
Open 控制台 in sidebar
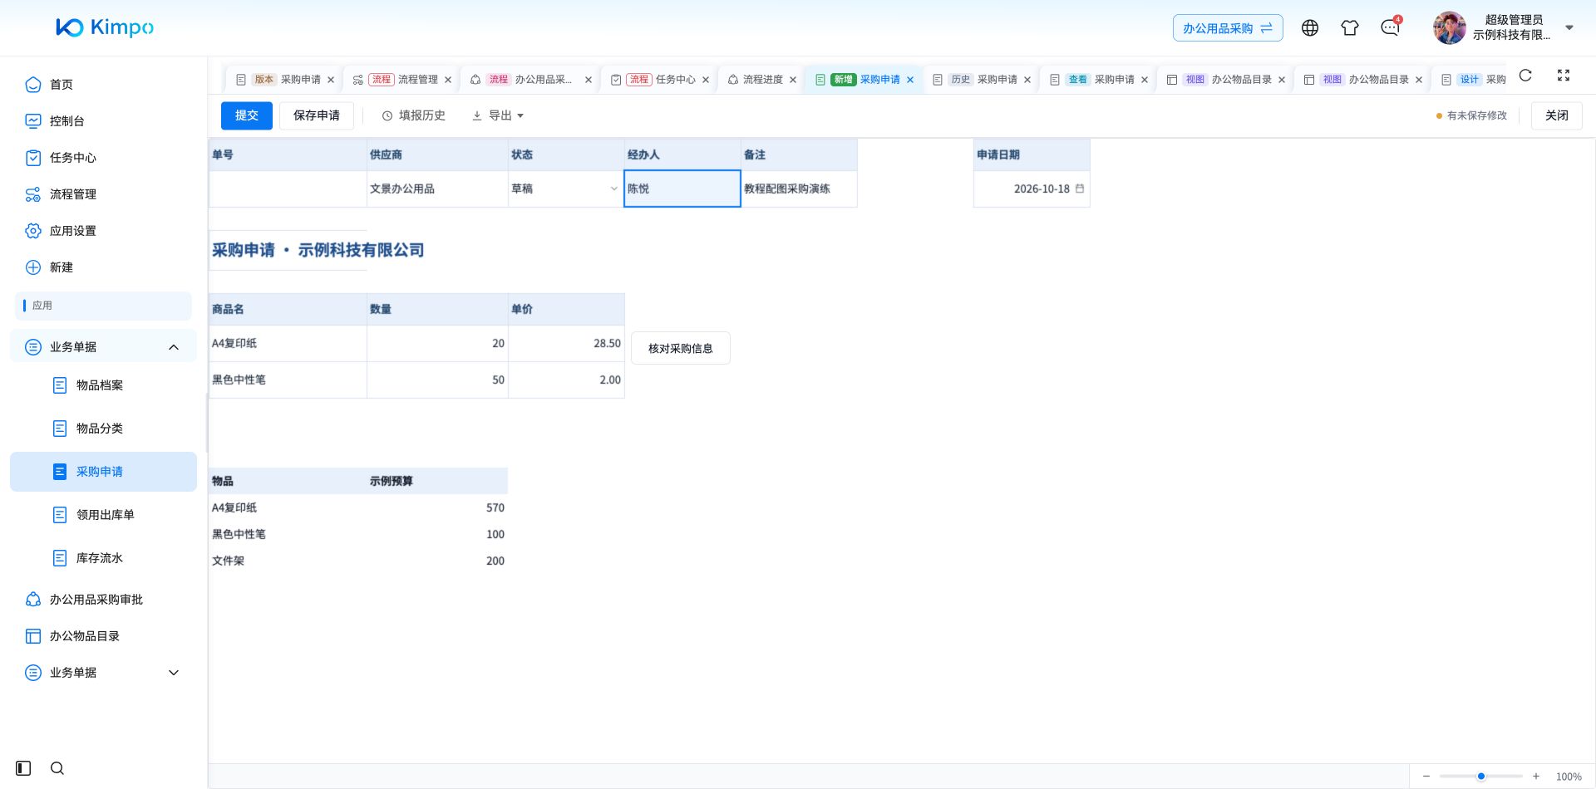(103, 121)
